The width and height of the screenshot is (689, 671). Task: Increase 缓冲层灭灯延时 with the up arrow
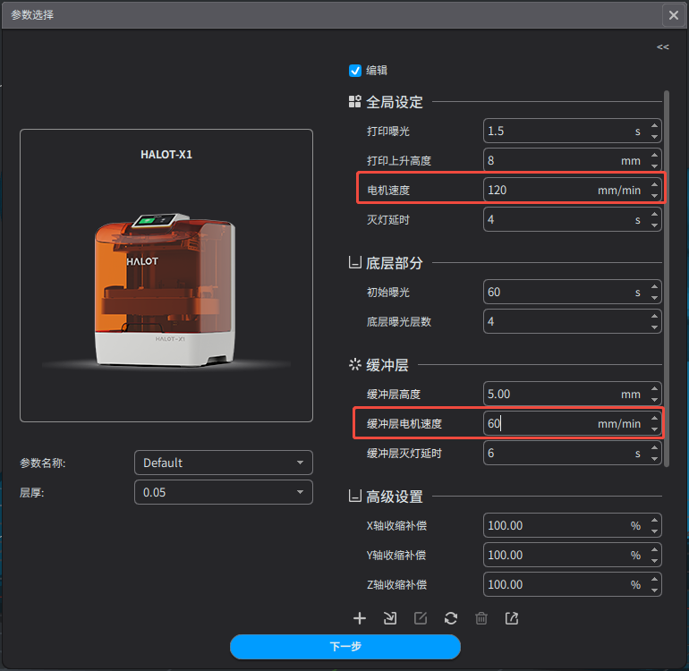pos(654,447)
